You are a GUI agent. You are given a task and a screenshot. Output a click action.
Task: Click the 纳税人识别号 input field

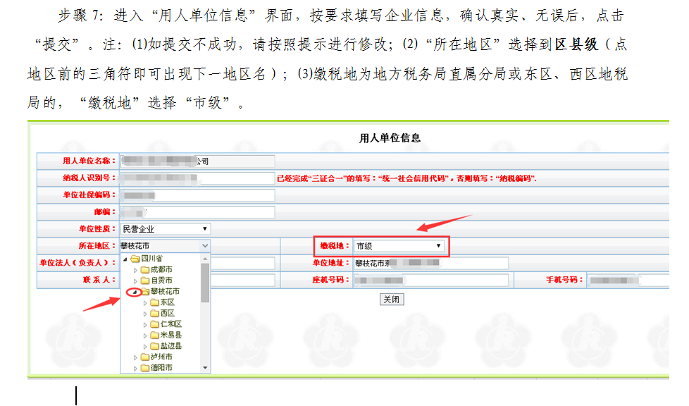point(197,178)
